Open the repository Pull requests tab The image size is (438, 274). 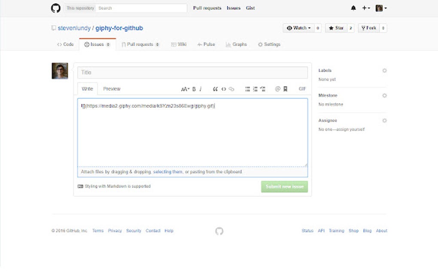click(x=140, y=44)
